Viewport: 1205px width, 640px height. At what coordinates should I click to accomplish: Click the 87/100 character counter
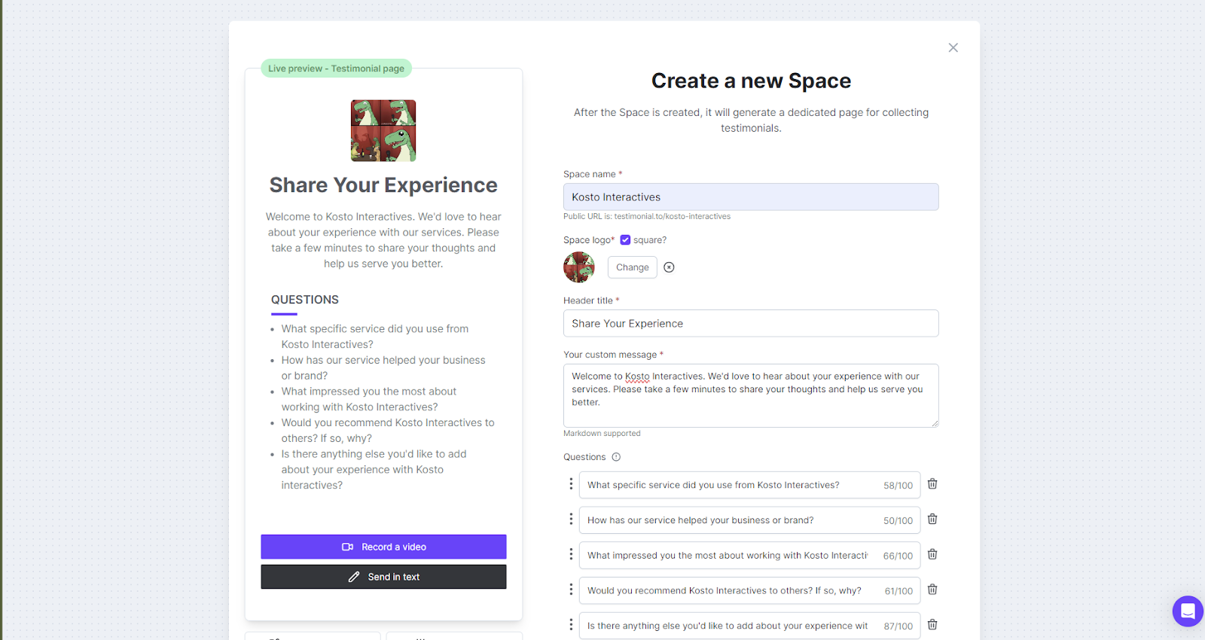(898, 626)
